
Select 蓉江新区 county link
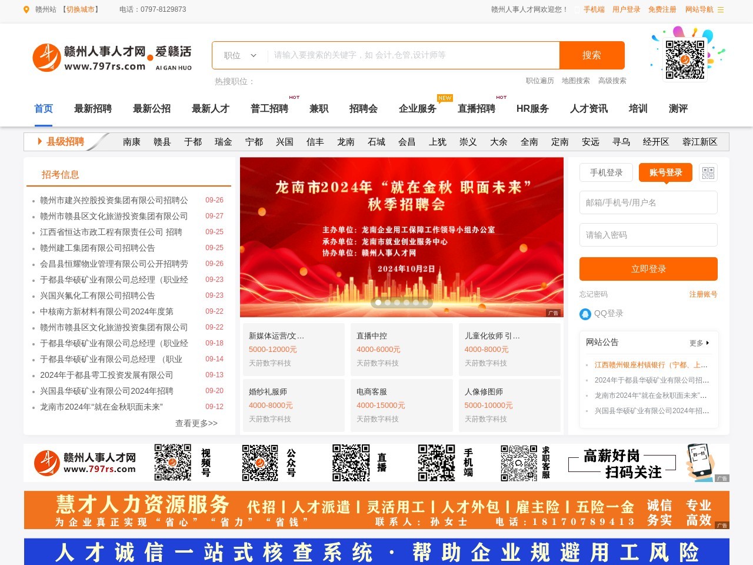[x=700, y=142]
